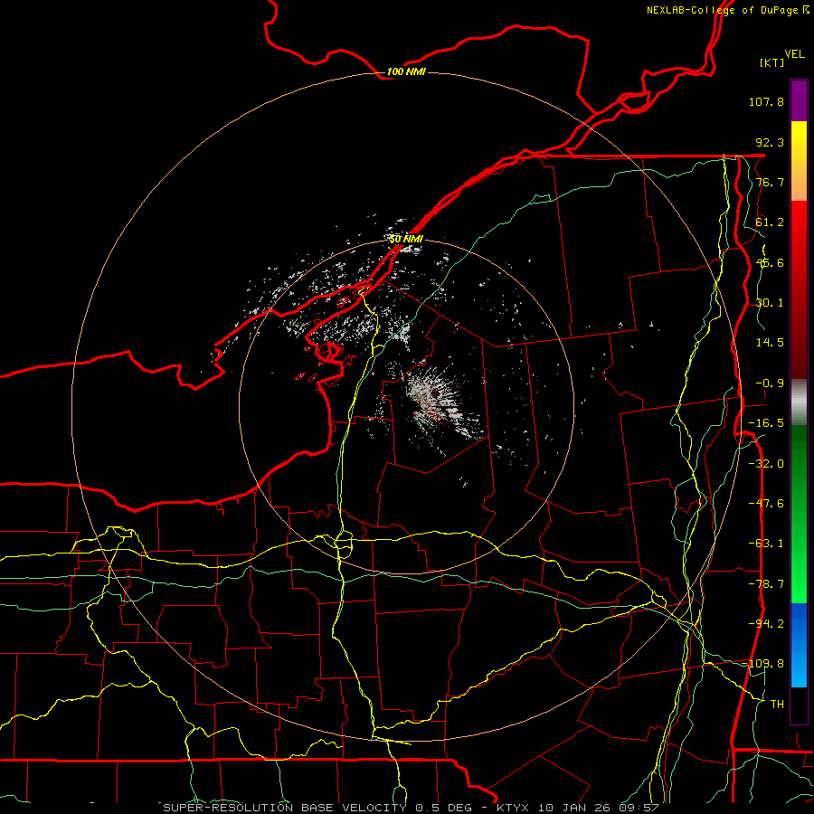Click the -47.6 legend value
Image resolution: width=814 pixels, height=814 pixels.
[x=766, y=504]
